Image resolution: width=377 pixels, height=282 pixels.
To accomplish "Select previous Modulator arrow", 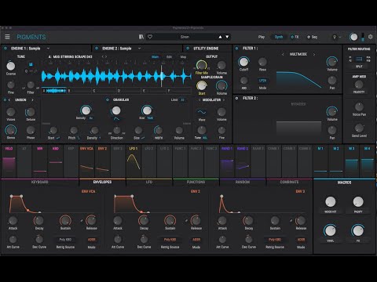I will pyautogui.click(x=199, y=99).
